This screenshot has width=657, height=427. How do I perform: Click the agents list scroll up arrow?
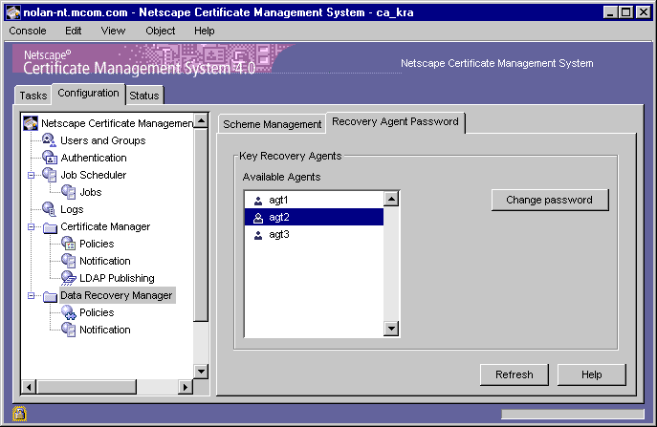[391, 199]
